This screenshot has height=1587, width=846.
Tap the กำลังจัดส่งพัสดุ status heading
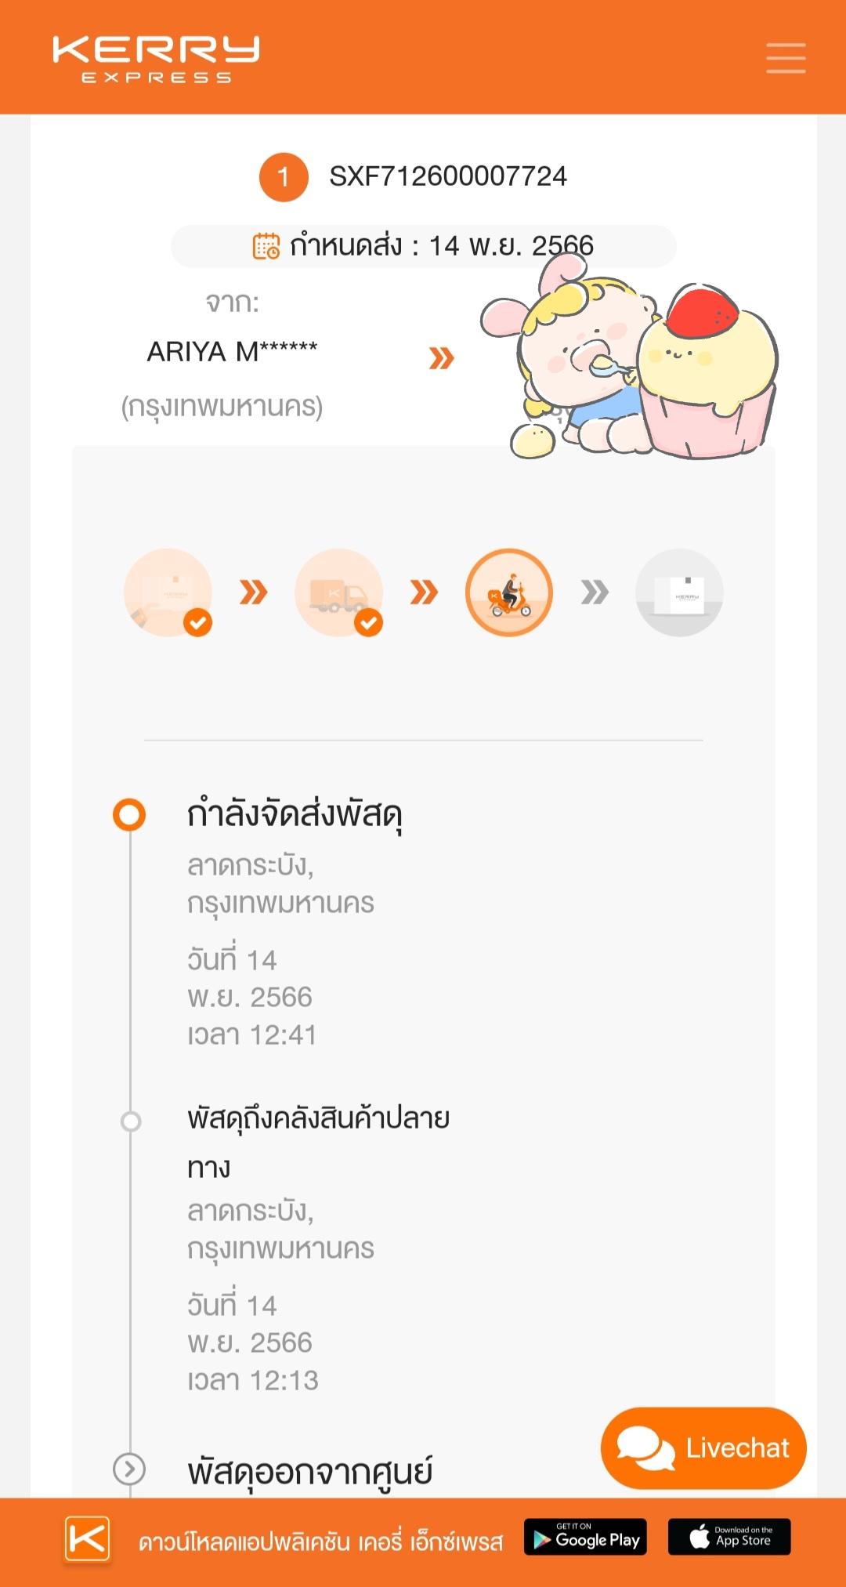(295, 814)
